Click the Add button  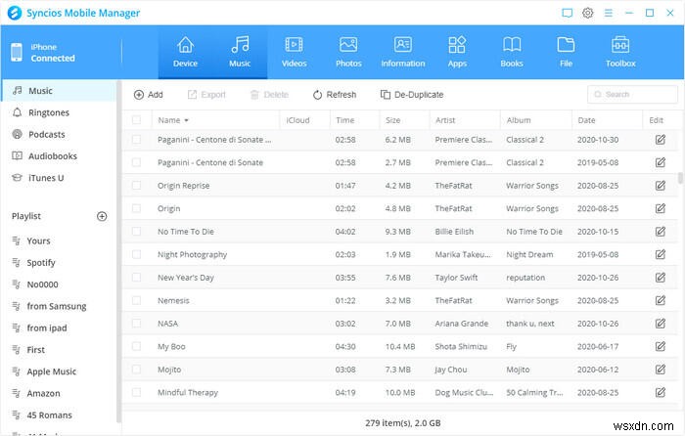pos(149,95)
